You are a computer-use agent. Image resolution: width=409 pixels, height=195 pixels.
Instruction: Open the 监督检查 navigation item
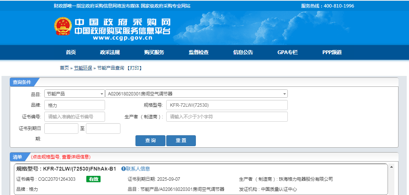(199, 52)
